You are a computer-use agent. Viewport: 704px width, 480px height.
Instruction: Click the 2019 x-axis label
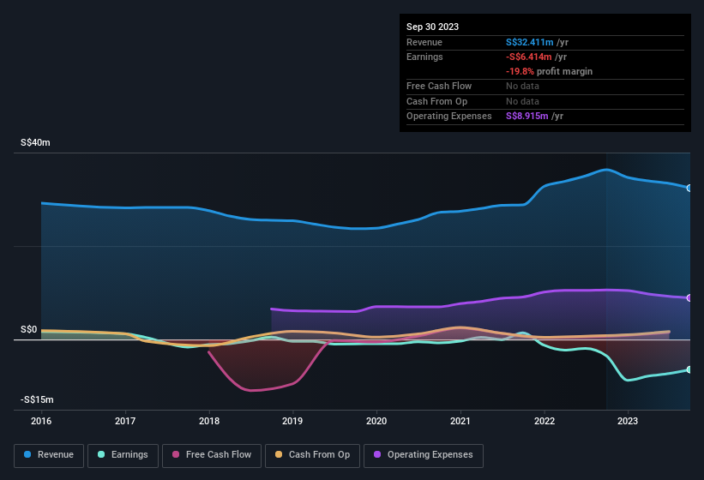click(292, 421)
